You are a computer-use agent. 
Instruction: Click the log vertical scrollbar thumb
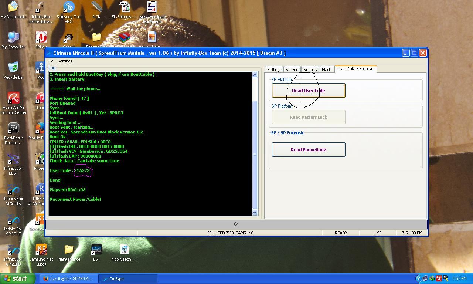point(255,155)
